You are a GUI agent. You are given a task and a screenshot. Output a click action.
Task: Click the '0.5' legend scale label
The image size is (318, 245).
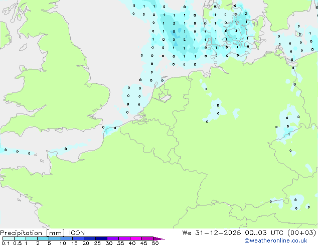click(18, 243)
